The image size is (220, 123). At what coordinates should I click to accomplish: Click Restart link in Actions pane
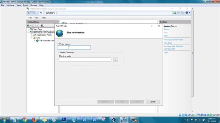coord(166,29)
